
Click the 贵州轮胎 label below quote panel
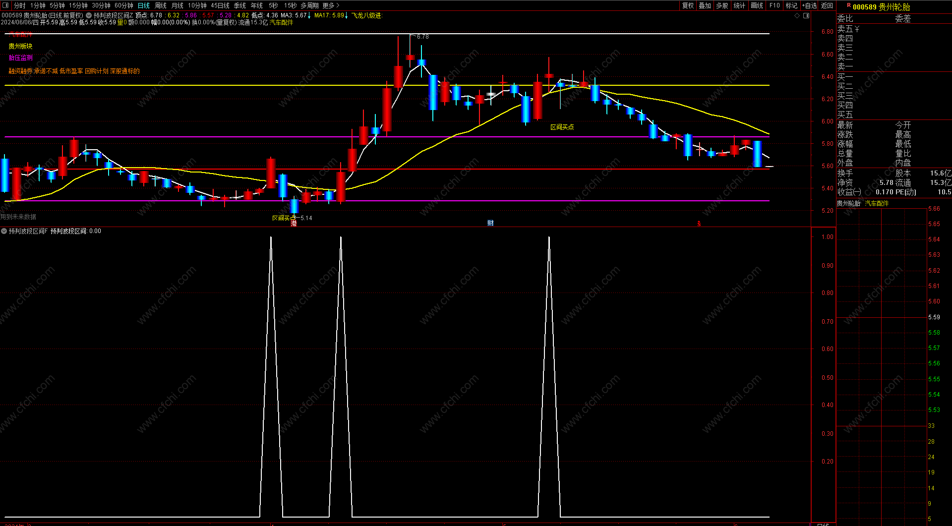[849, 203]
